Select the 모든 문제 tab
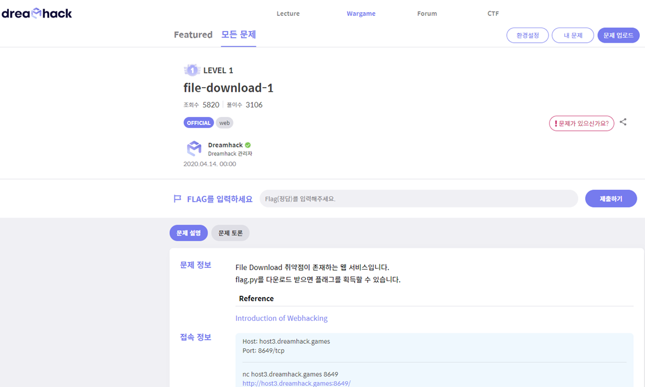Image resolution: width=645 pixels, height=387 pixels. click(x=239, y=34)
